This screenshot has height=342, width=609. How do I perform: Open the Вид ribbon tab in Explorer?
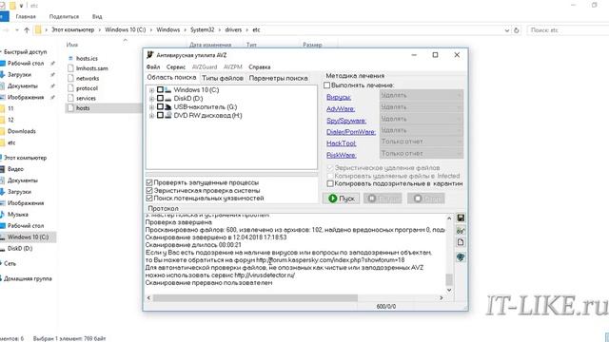97,17
